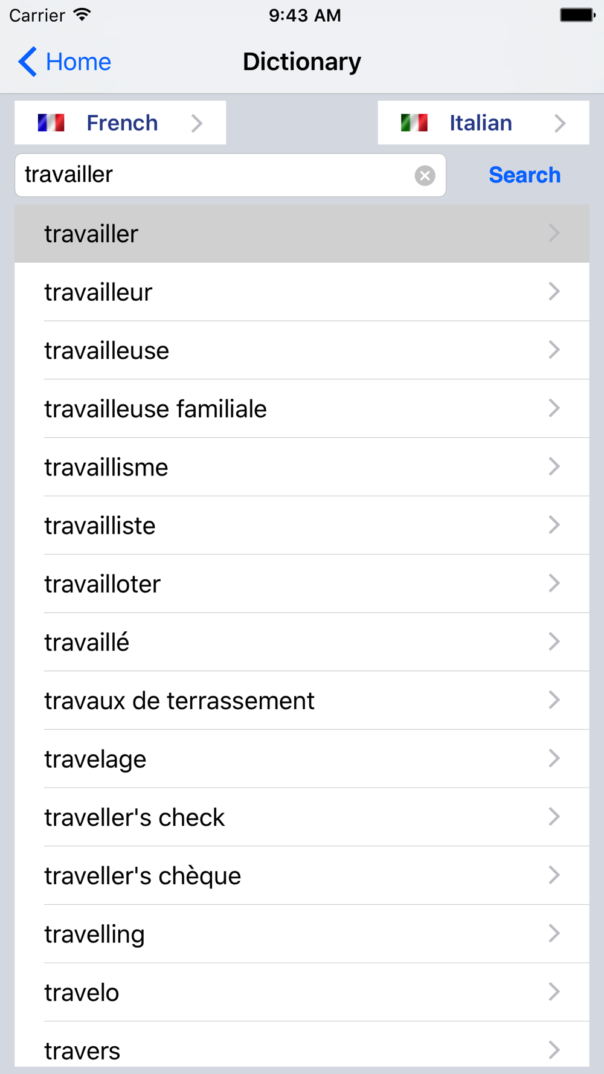Tap the battery indicator icon
The image size is (604, 1074).
pos(577,15)
